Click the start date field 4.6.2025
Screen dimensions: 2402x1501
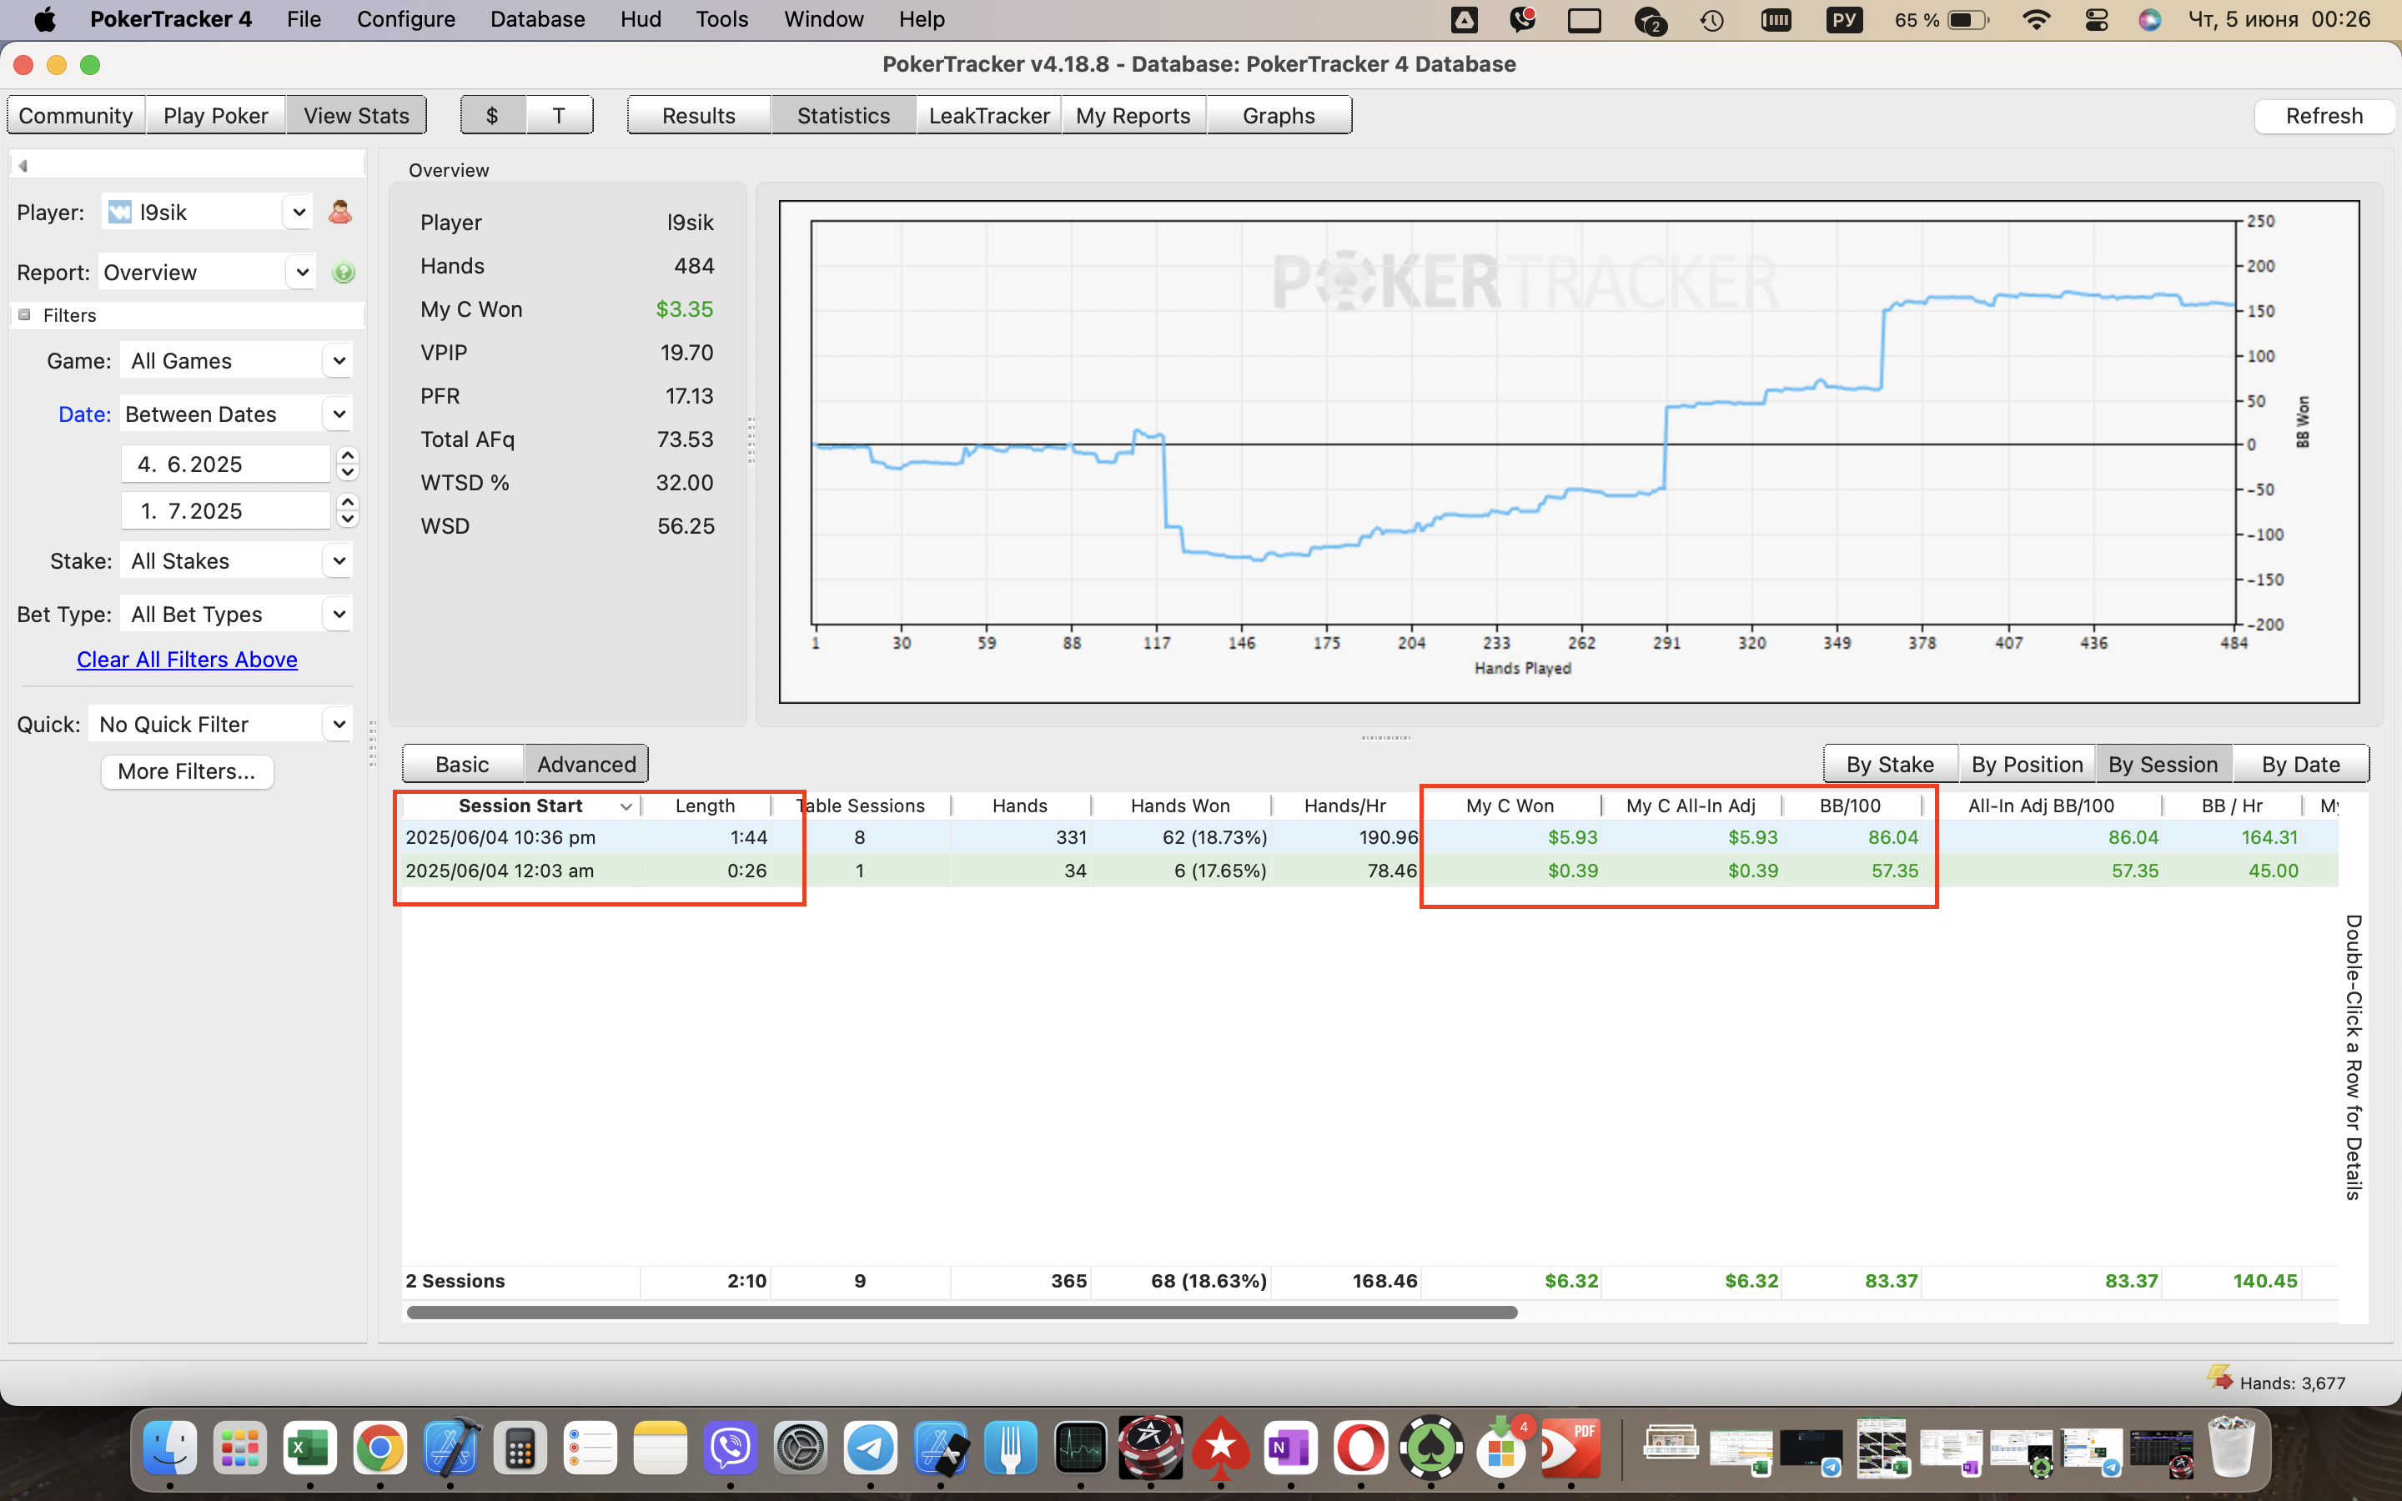coord(225,464)
